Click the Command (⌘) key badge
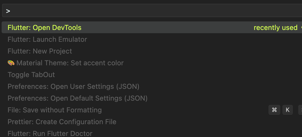The height and width of the screenshot is (137, 302). [274, 110]
